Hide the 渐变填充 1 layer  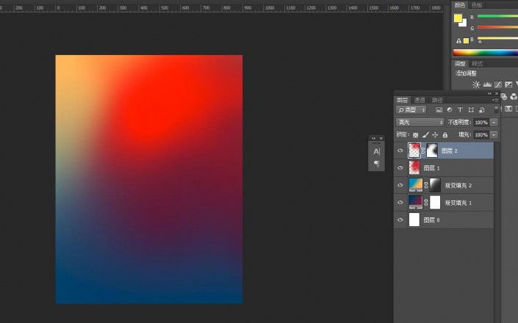tap(400, 203)
